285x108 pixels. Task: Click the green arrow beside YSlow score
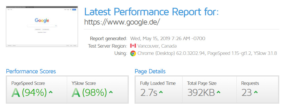111,92
